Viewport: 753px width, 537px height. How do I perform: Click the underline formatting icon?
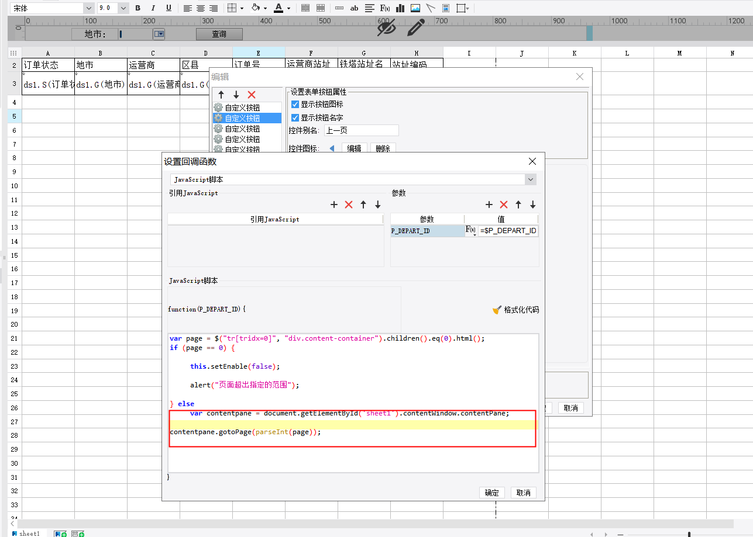pyautogui.click(x=169, y=8)
